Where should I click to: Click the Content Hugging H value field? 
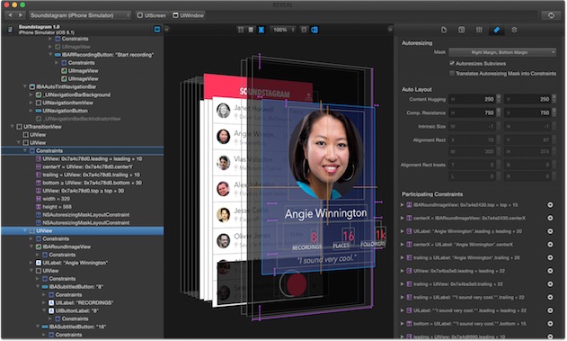click(x=473, y=99)
